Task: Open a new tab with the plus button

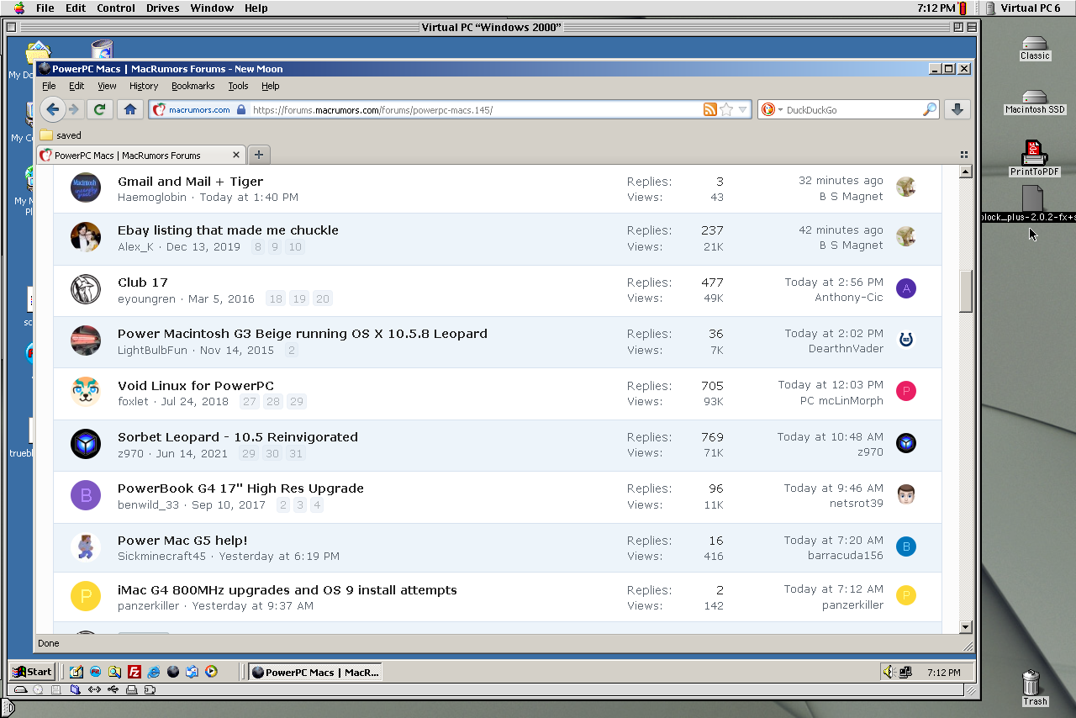Action: coord(259,155)
